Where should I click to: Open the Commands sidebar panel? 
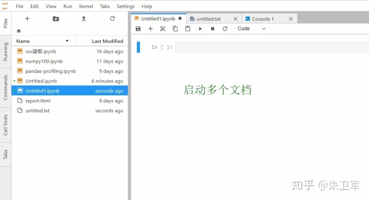[x=6, y=88]
